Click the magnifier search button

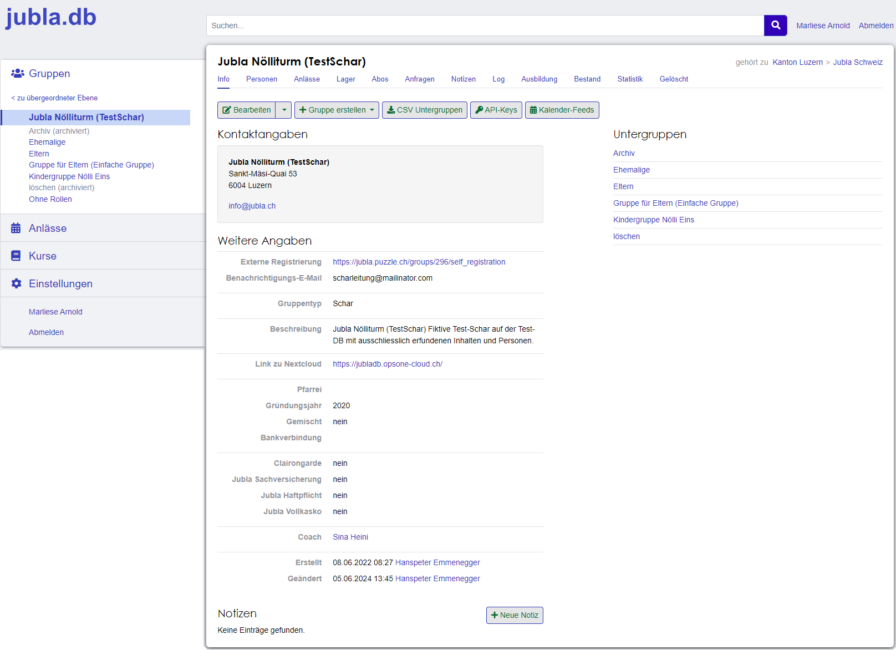pos(775,26)
